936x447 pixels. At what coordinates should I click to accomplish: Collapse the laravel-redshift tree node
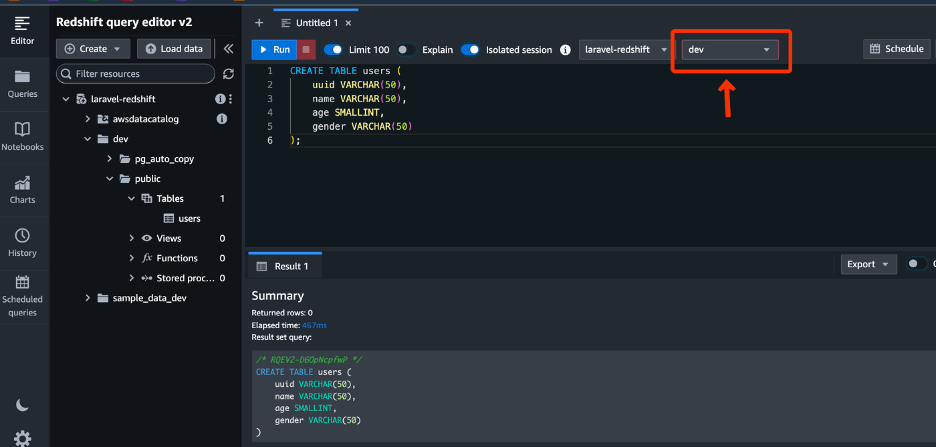click(66, 99)
